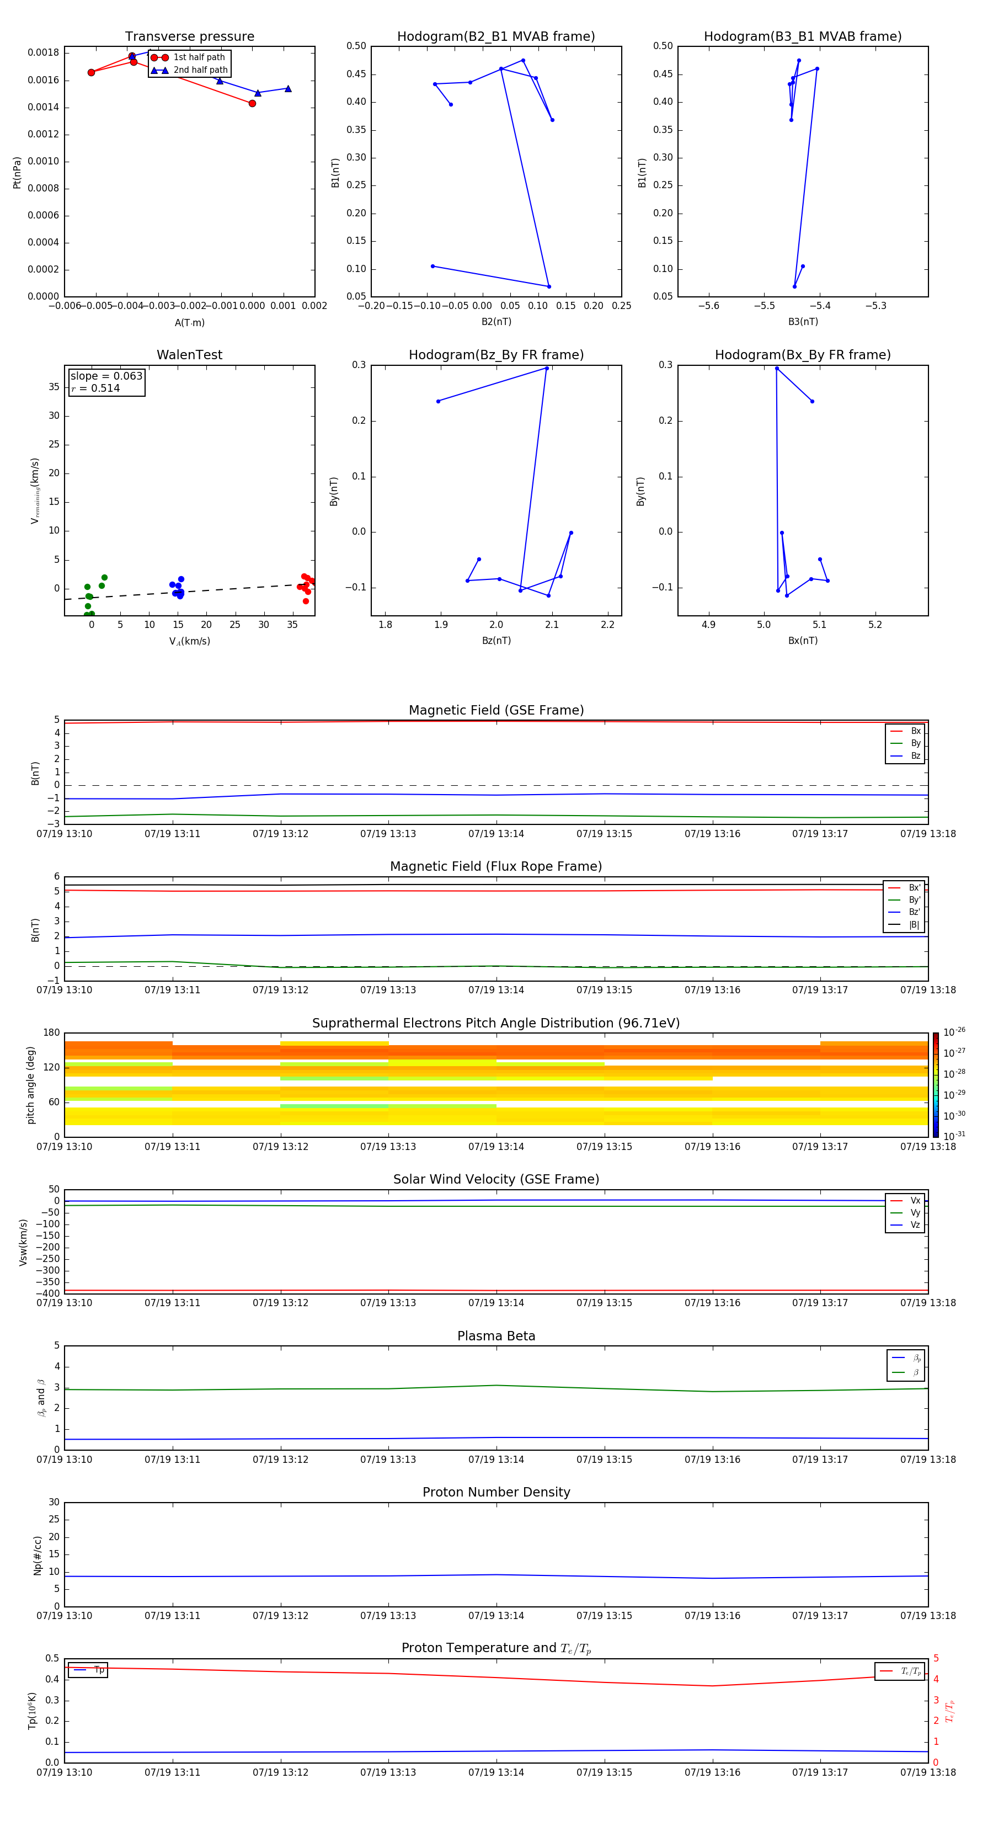
Task: Click the 'WalenTest' plot title
Action: (x=189, y=355)
